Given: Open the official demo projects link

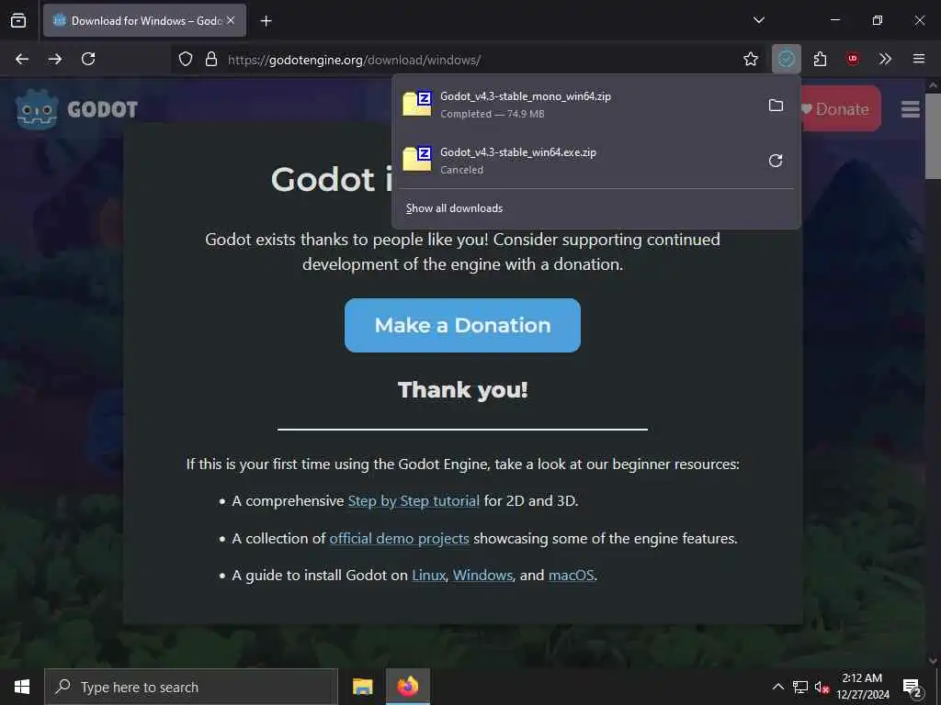Looking at the screenshot, I should click(x=399, y=538).
